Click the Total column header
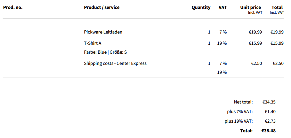This screenshot has height=138, width=291. [x=277, y=7]
